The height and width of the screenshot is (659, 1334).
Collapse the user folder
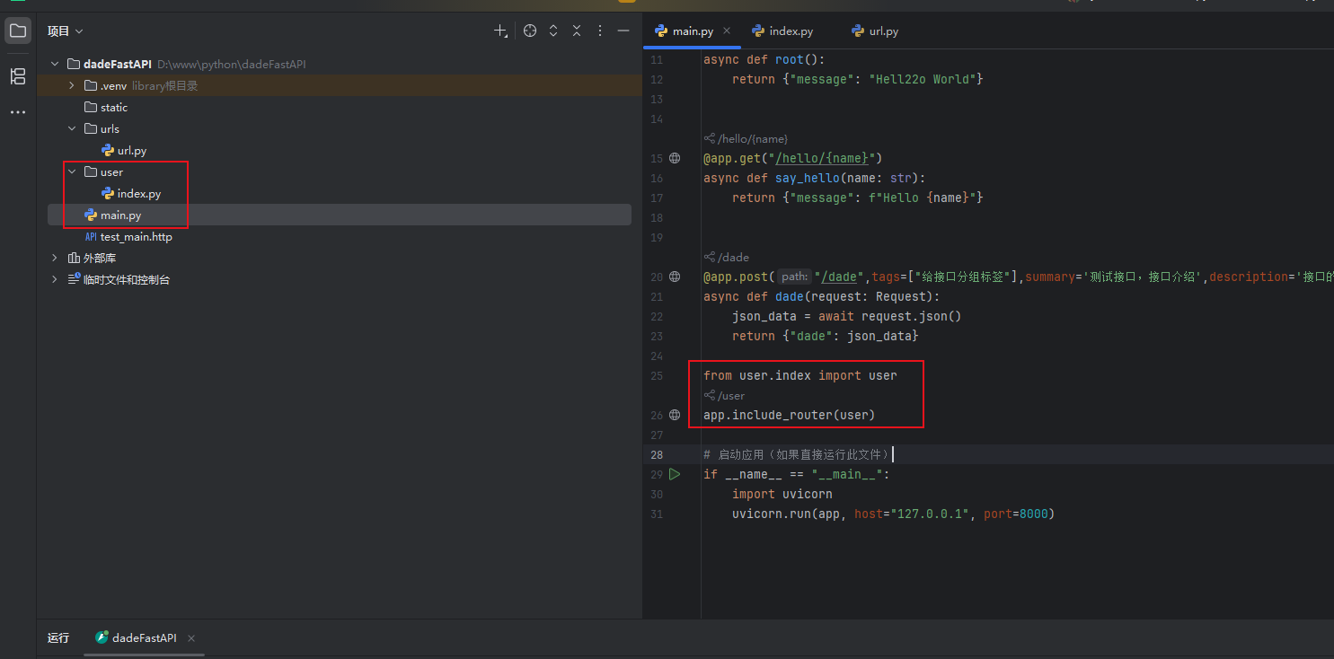click(72, 172)
